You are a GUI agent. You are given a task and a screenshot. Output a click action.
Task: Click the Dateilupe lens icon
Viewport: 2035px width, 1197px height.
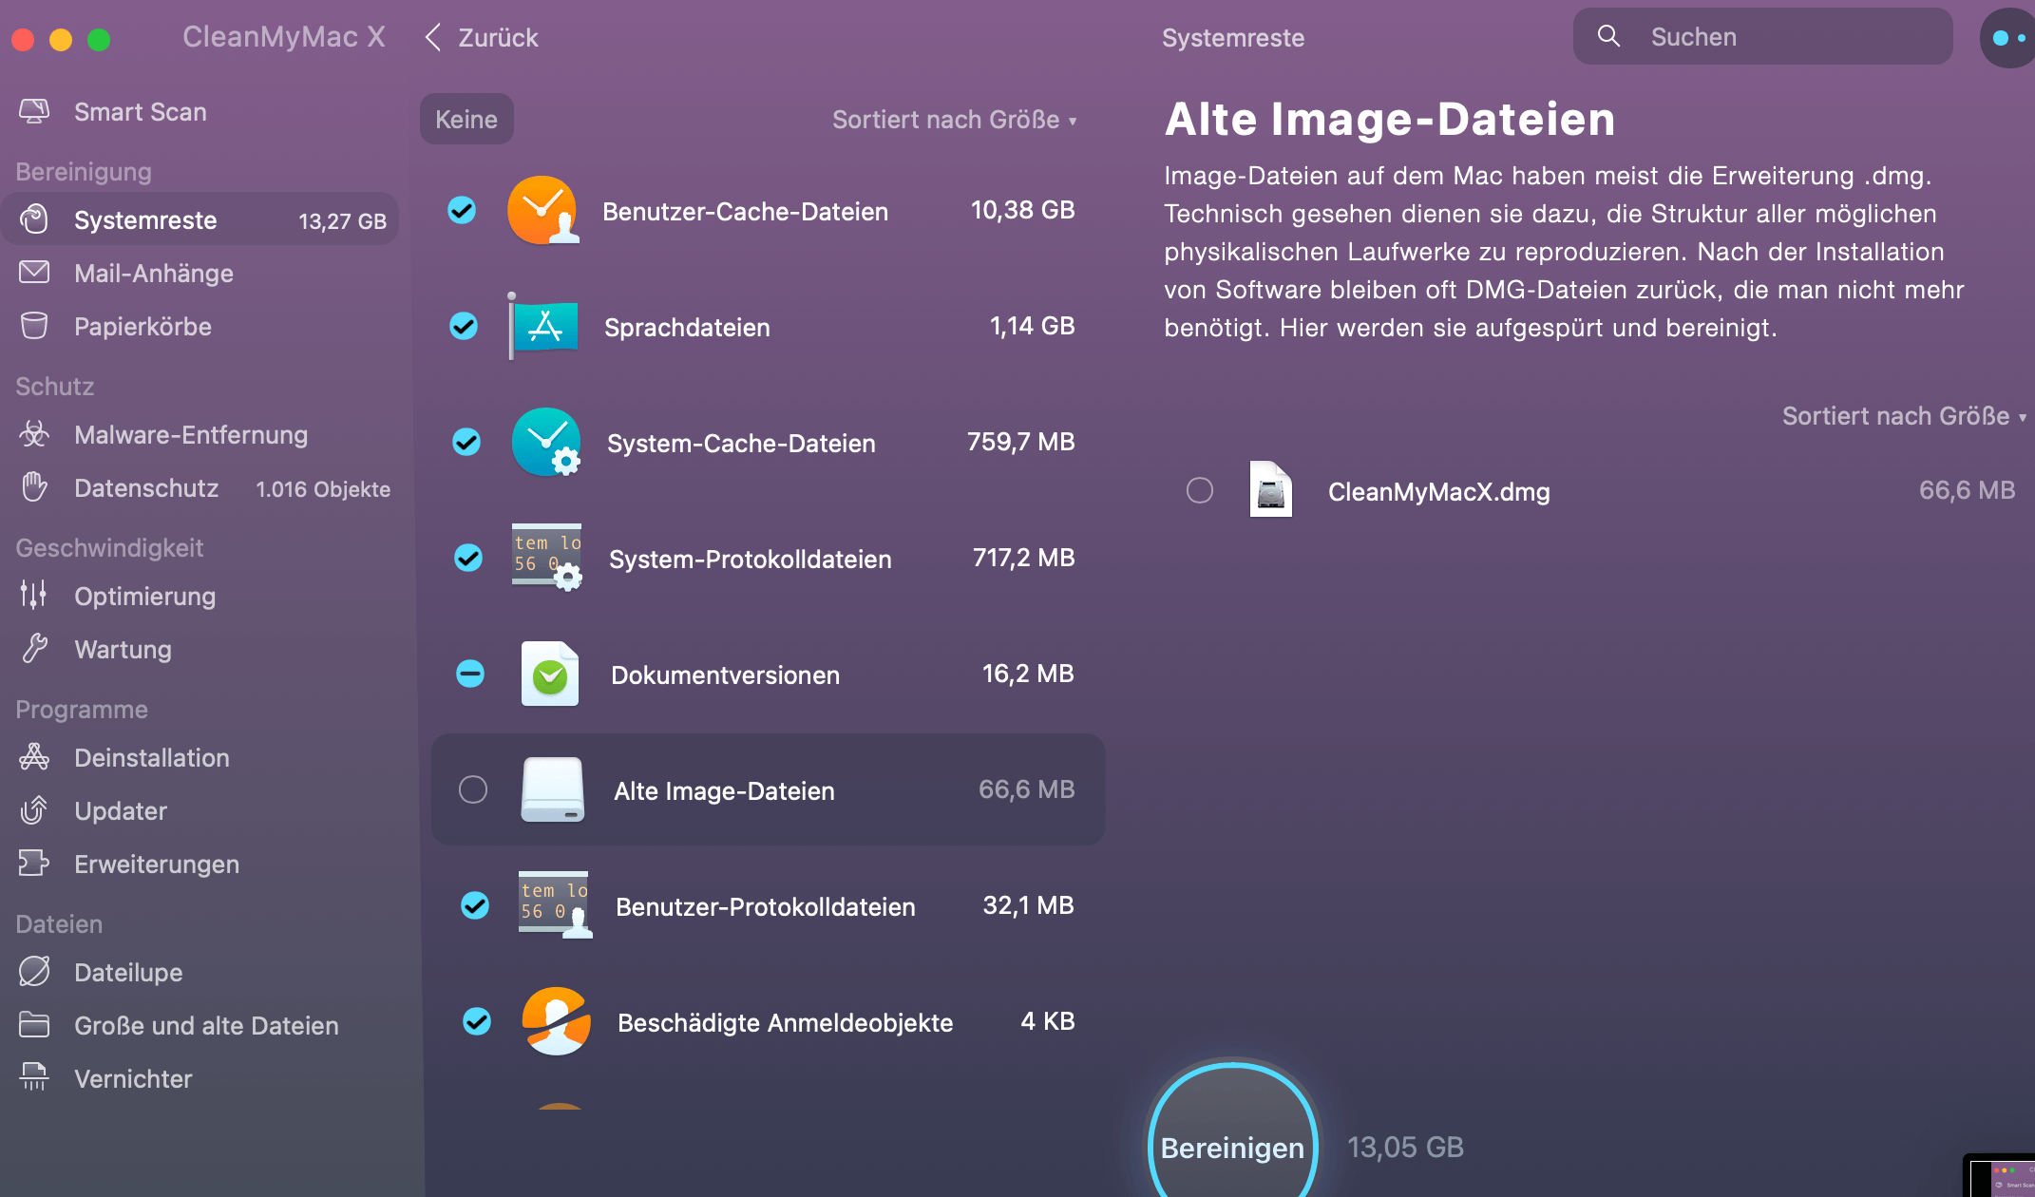(34, 972)
